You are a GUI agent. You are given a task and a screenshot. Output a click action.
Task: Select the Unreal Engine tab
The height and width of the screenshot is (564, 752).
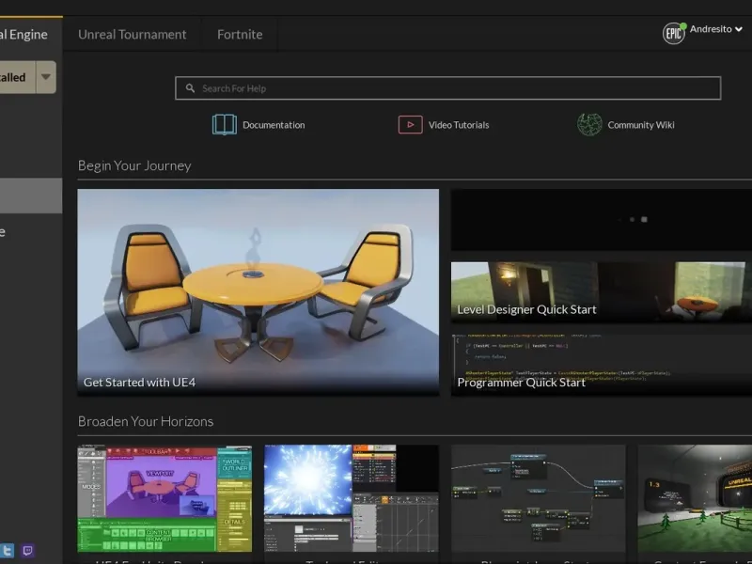31,34
